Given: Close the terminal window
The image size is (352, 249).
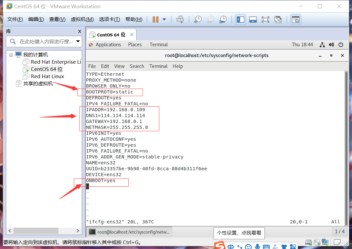Looking at the screenshot, I should (x=342, y=56).
